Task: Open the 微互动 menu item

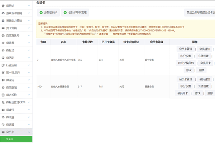Action: tap(16, 50)
